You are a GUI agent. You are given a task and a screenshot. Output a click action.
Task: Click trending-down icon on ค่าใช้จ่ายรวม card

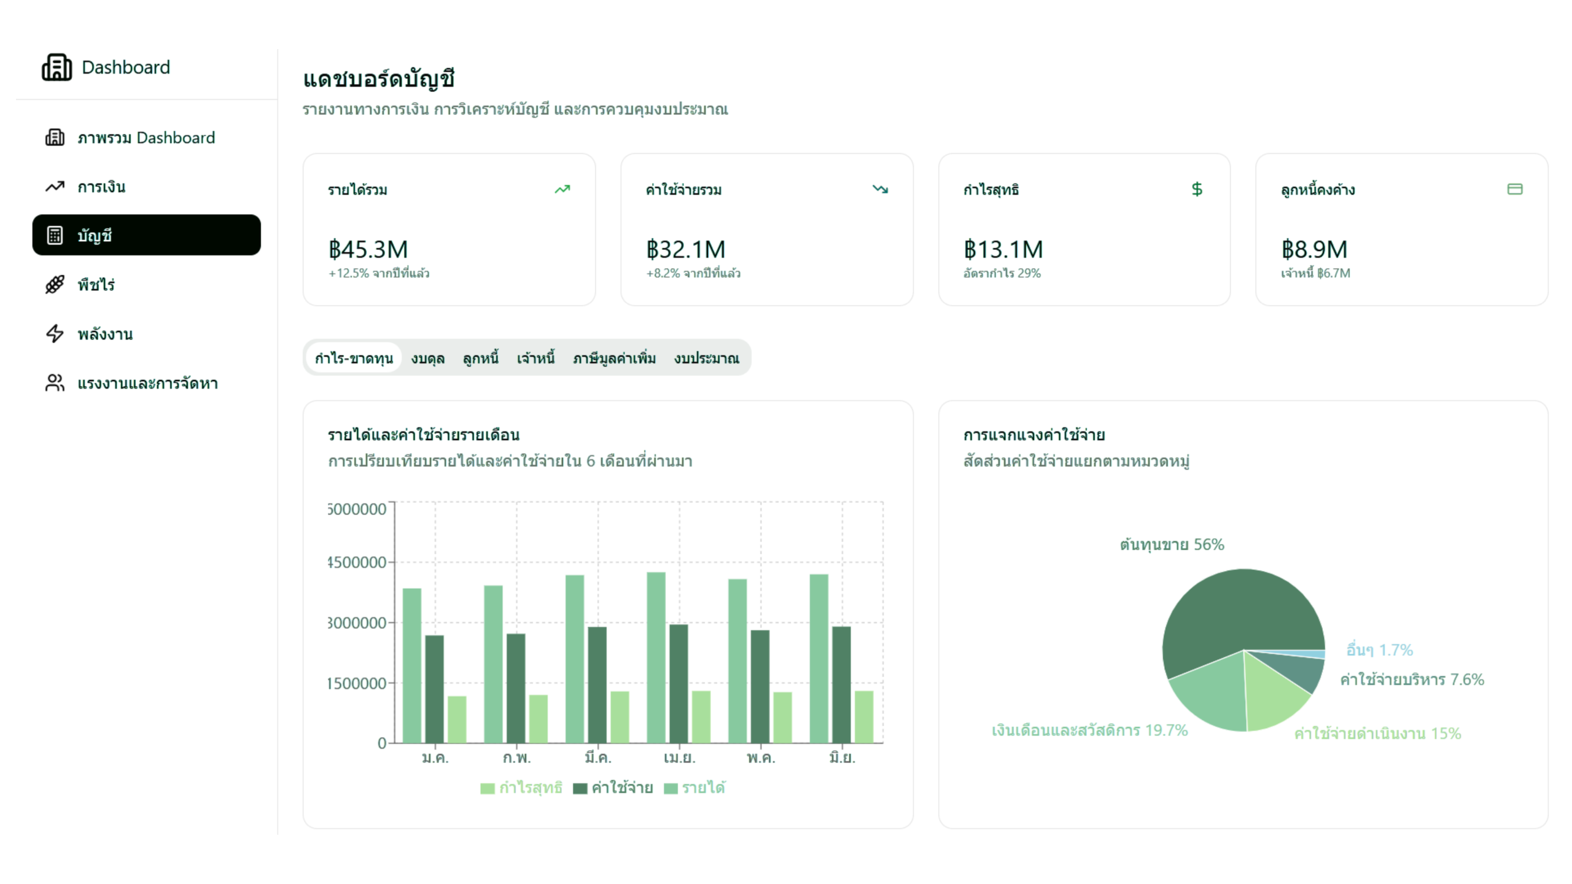(880, 189)
